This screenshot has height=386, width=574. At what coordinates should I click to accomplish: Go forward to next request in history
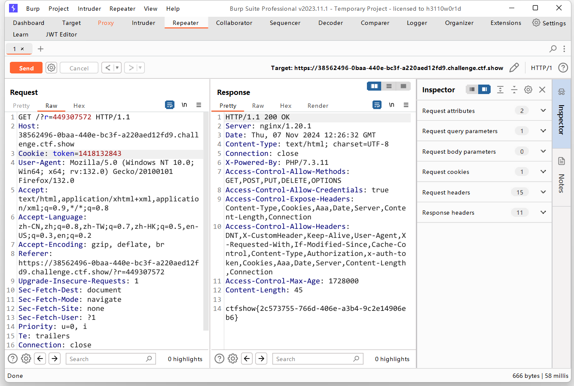(131, 68)
